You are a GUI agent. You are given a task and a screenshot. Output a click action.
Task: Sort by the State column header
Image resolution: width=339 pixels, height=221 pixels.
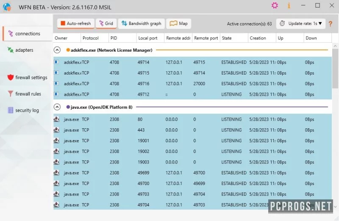tap(234, 38)
